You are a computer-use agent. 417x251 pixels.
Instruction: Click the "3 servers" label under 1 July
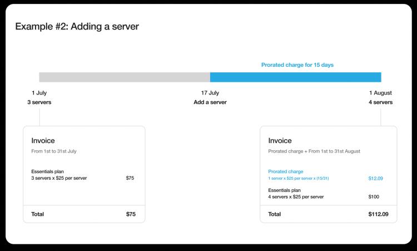[39, 102]
